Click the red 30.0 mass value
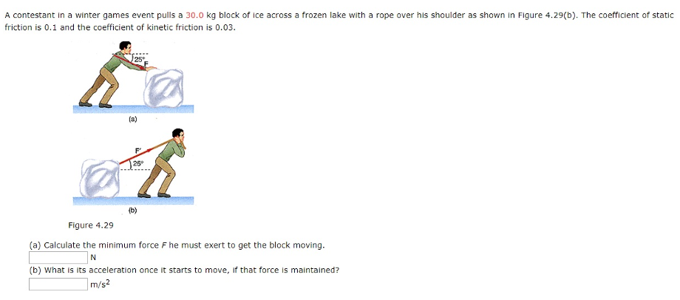 194,16
